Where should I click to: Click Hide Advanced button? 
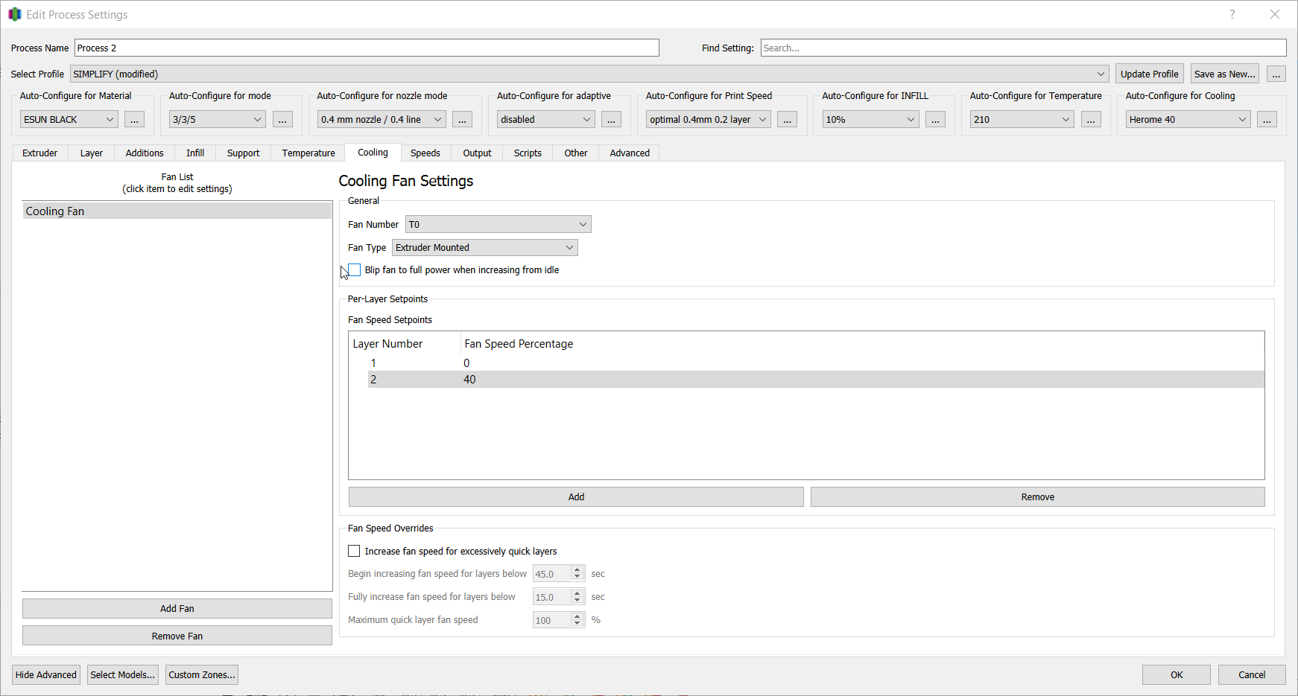(x=46, y=674)
